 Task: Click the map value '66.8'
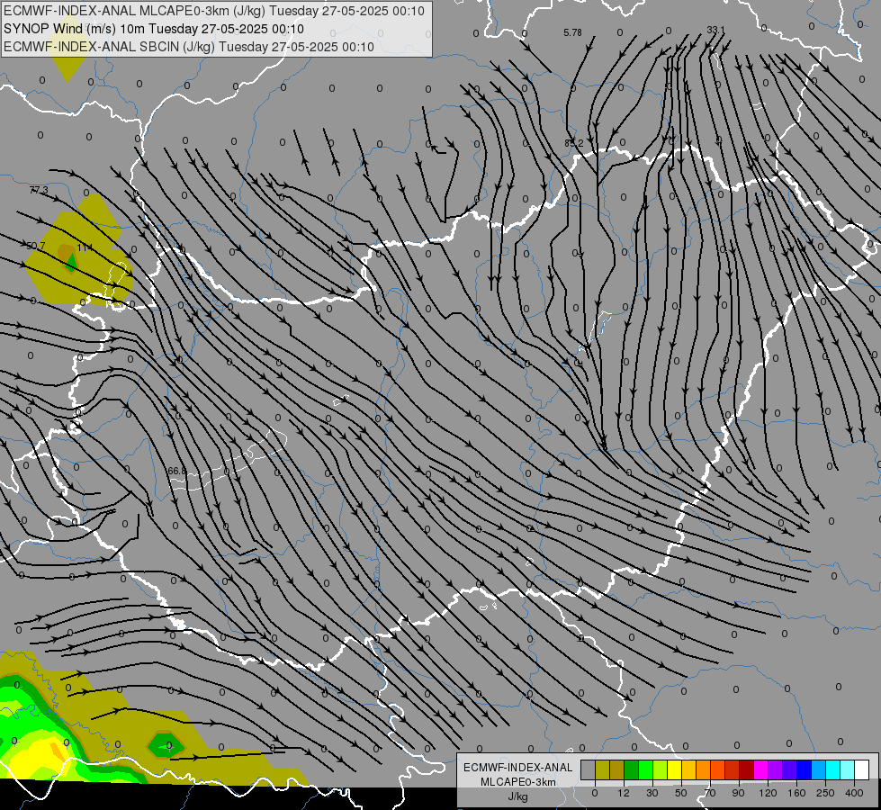click(x=177, y=471)
